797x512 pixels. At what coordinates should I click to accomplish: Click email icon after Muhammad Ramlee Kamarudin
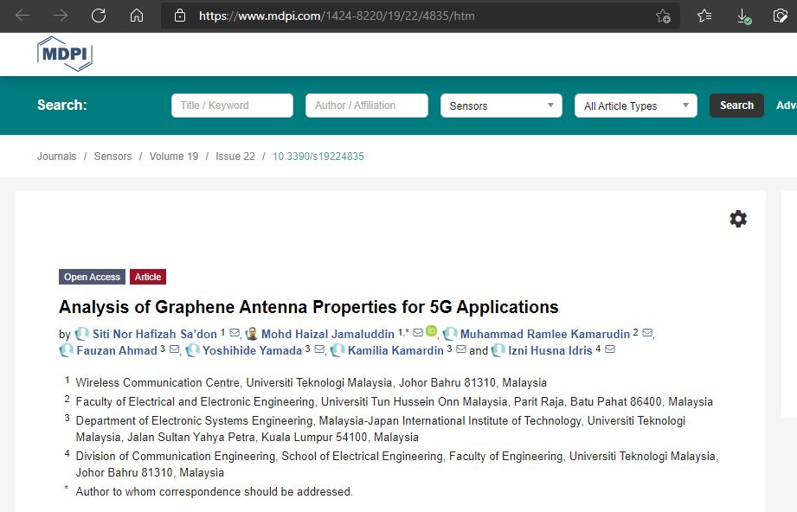click(647, 333)
